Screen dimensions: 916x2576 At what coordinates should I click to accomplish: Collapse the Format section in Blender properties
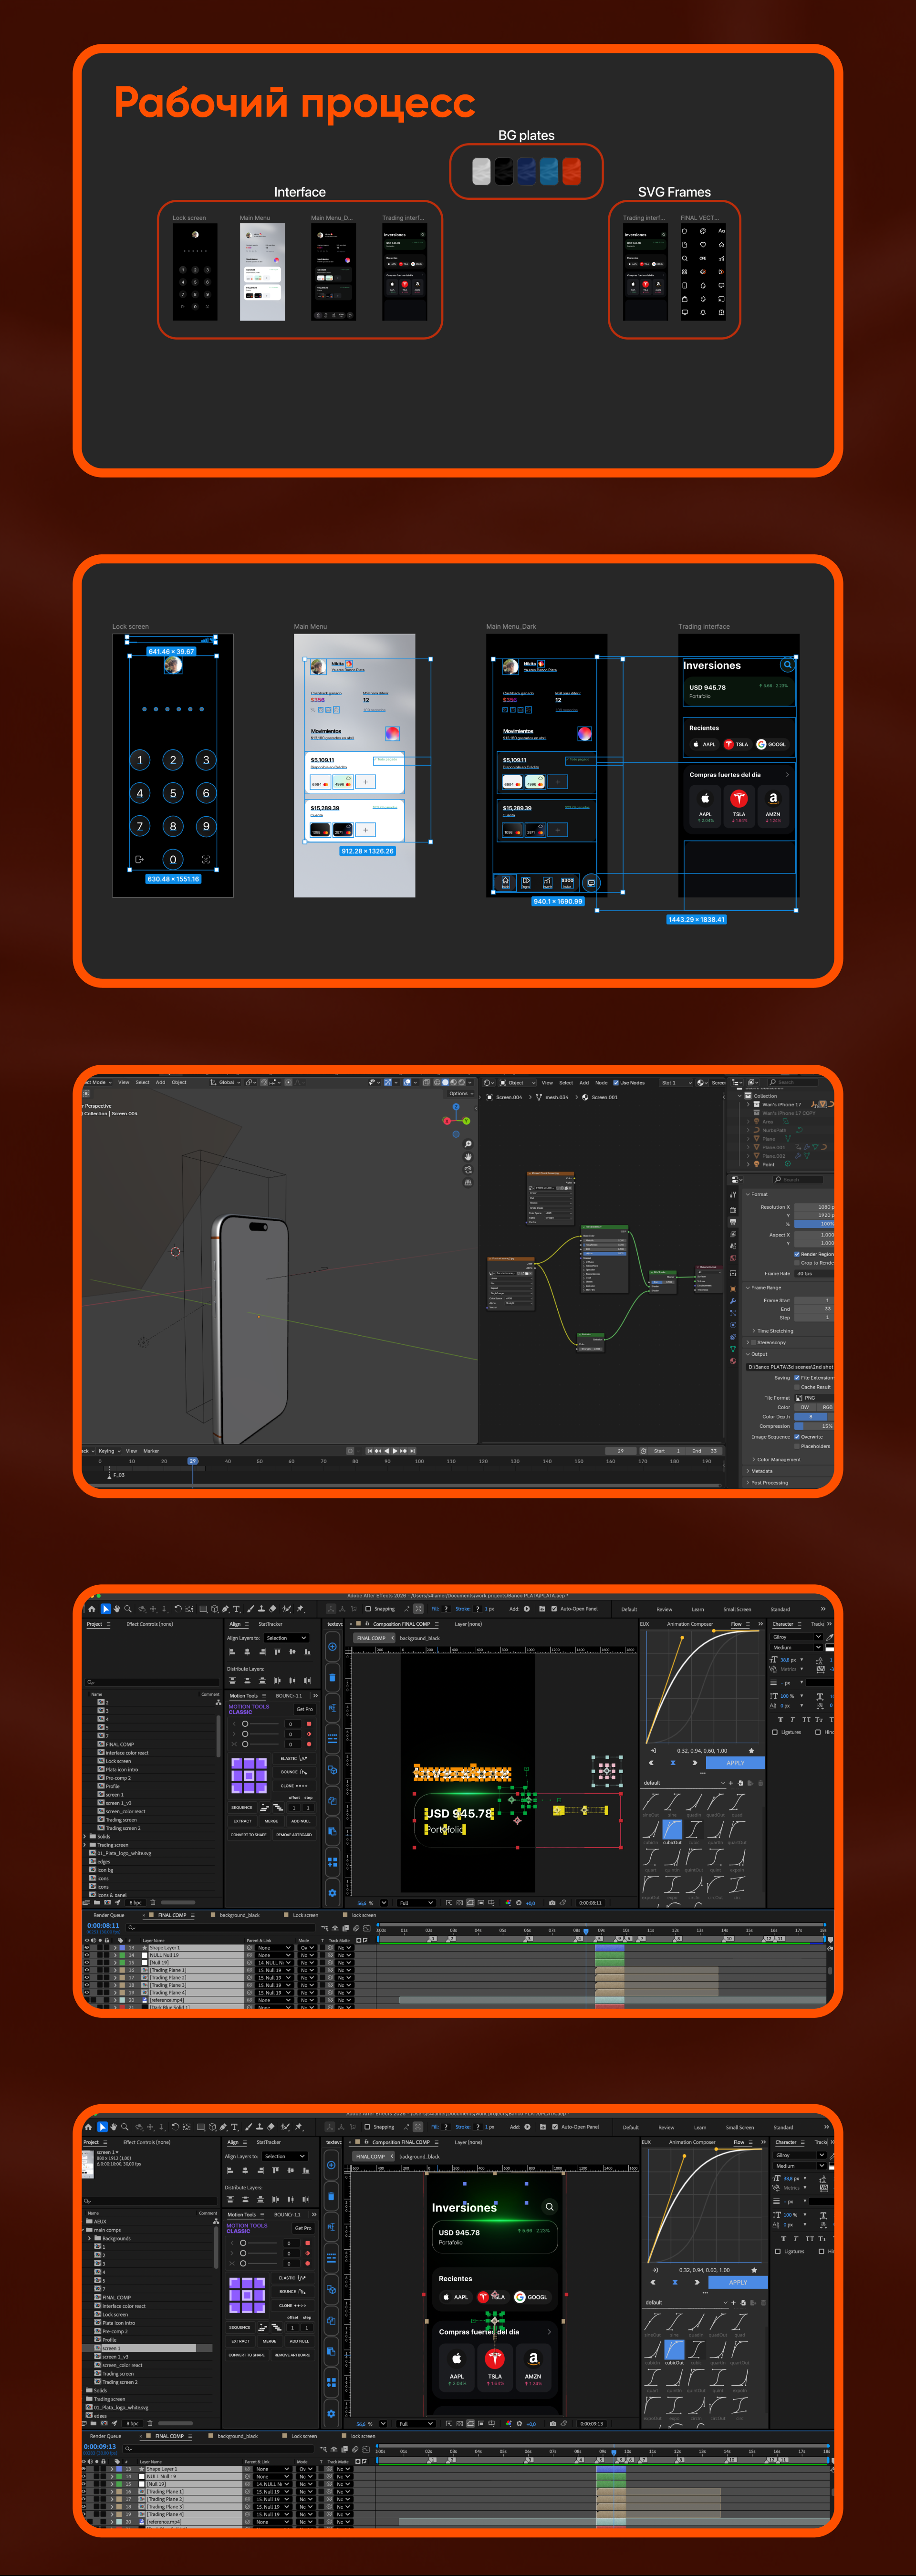pos(757,1194)
